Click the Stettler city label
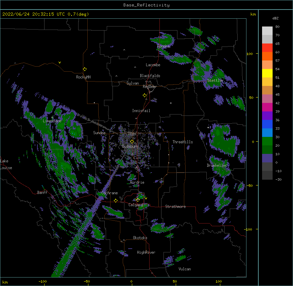 coord(215,81)
